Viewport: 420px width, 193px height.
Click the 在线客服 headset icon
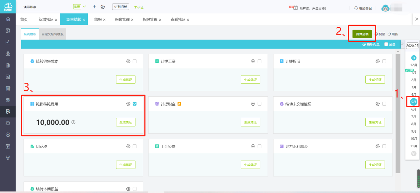pyautogui.click(x=356, y=8)
